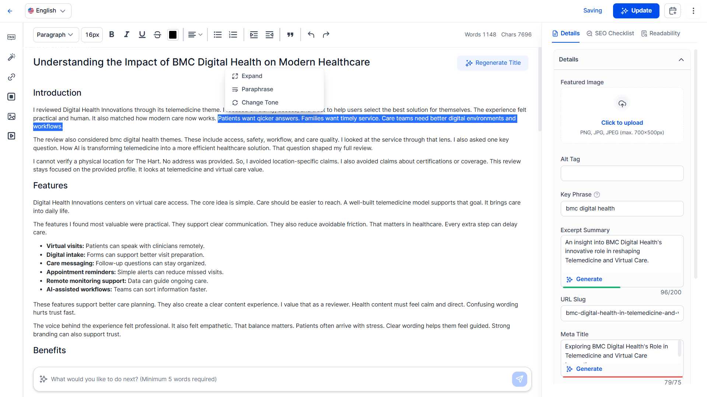Viewport: 707px width, 397px height.
Task: Open the FAQ sidebar icon
Action: coord(11,37)
